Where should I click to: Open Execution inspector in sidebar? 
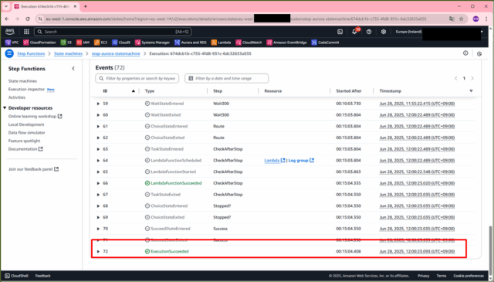click(x=26, y=90)
